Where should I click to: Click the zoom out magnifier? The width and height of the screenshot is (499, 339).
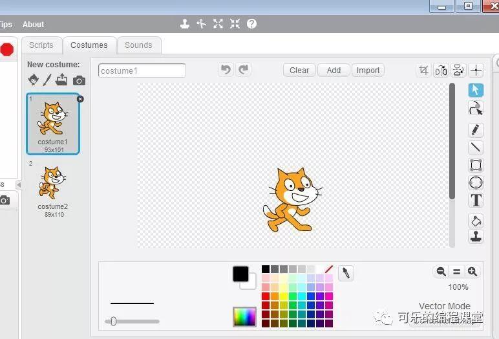click(441, 272)
